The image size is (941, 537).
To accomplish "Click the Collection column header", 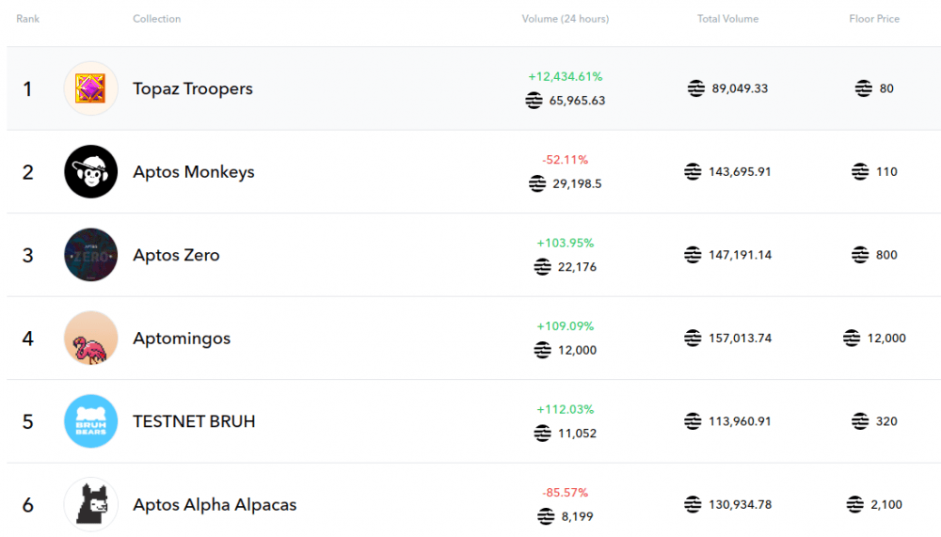I will [156, 19].
